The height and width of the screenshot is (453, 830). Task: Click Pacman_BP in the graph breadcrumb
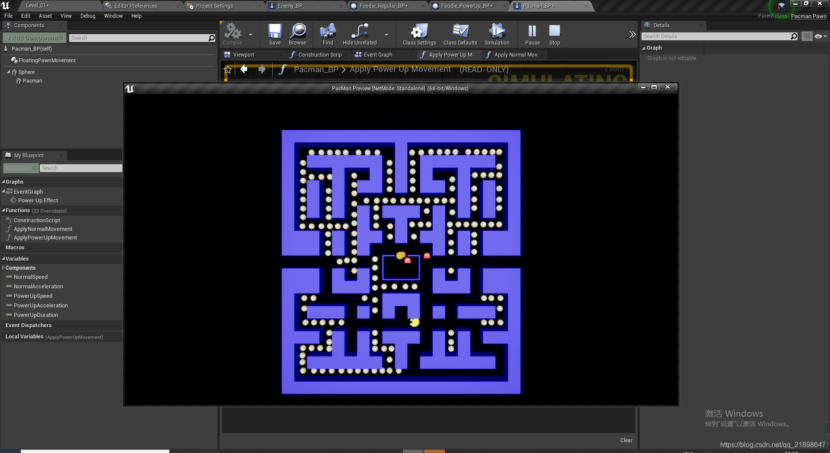coord(316,69)
